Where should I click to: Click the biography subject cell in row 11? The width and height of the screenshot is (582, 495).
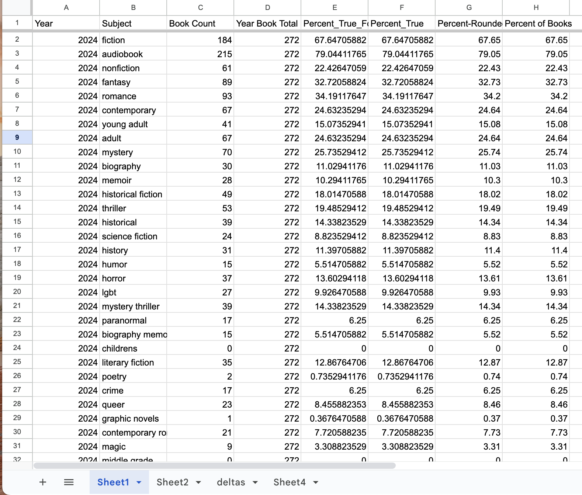(133, 166)
